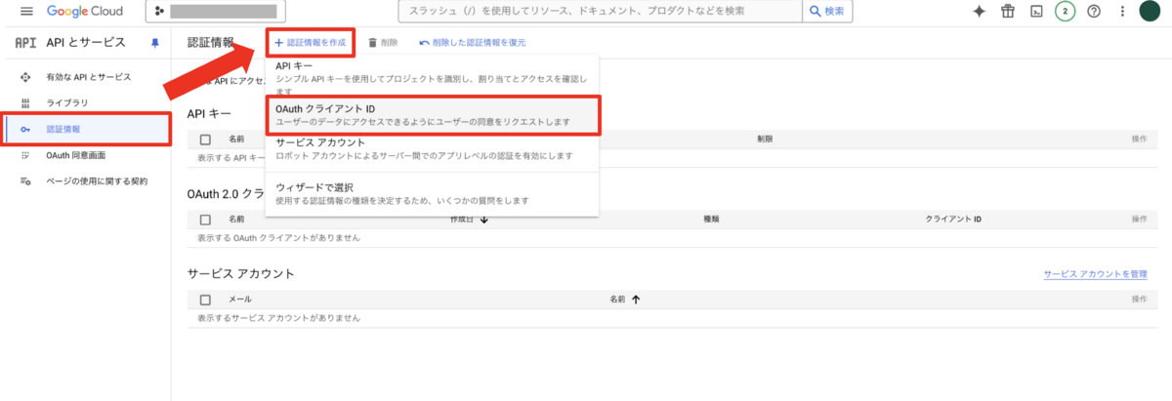Open the three-dot settings menu
This screenshot has width=1172, height=401.
[x=1121, y=11]
